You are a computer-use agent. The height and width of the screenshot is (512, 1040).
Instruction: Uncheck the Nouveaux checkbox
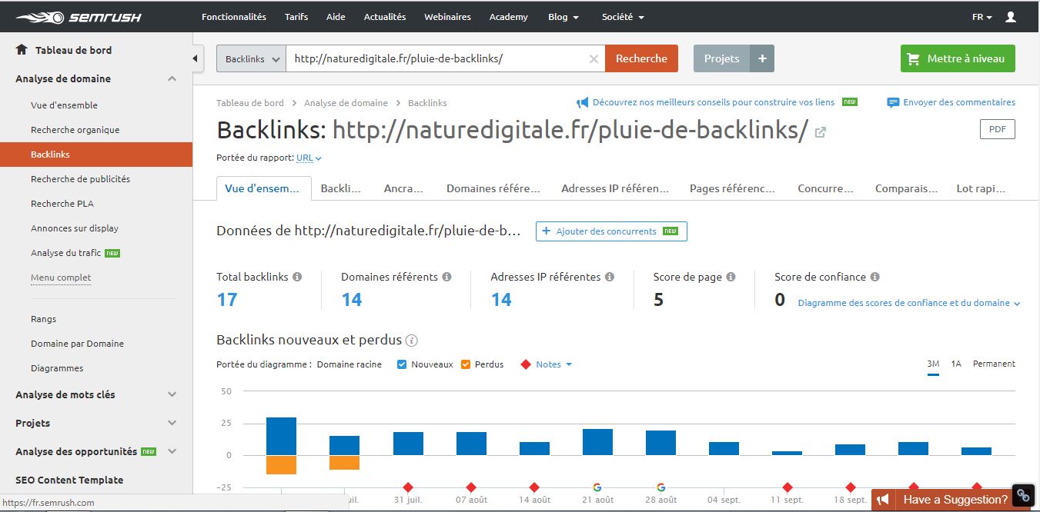[403, 364]
